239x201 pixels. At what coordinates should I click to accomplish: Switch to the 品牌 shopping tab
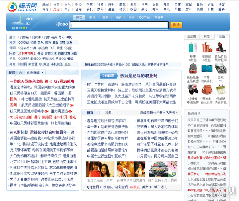coord(222,37)
